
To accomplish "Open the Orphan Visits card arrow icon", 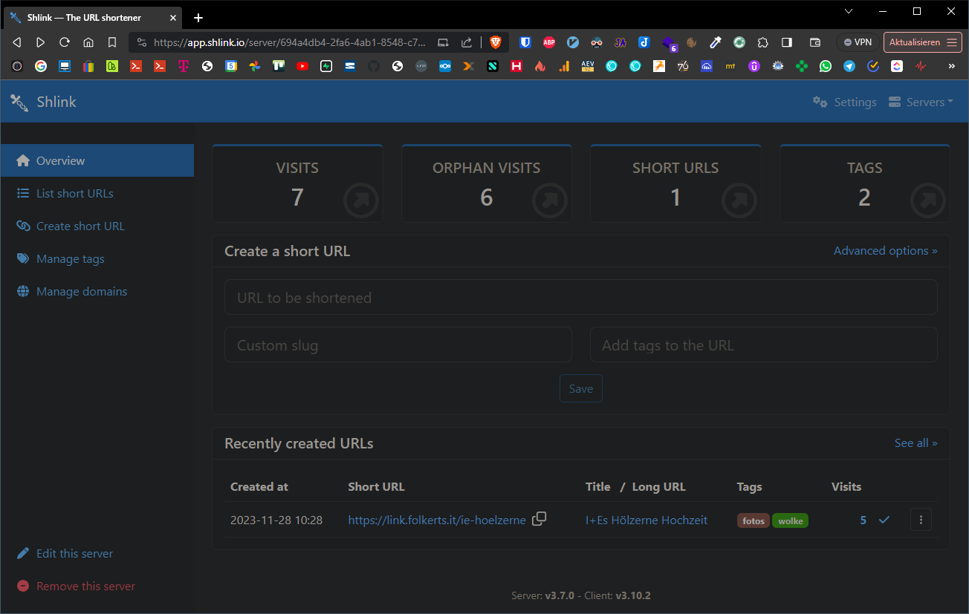I will [550, 200].
